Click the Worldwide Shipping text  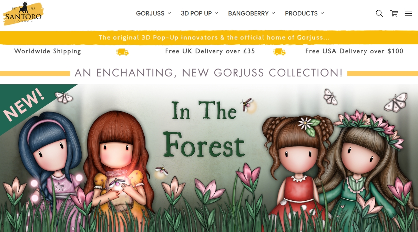48,51
